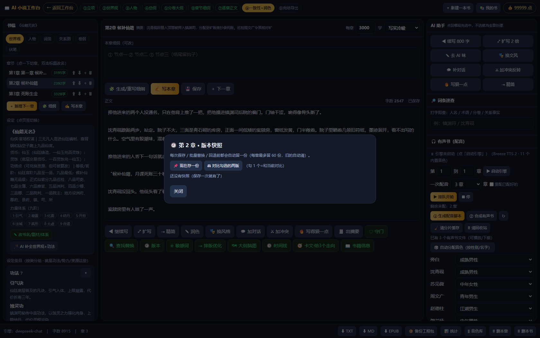Export the book as EPUB
This screenshot has height=338, width=540.
pos(391,331)
